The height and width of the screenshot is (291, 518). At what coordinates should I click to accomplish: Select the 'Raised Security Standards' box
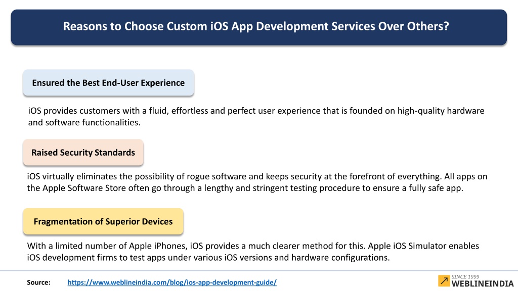(x=83, y=153)
